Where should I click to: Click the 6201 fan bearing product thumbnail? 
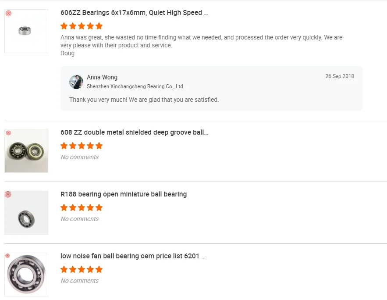click(x=26, y=275)
